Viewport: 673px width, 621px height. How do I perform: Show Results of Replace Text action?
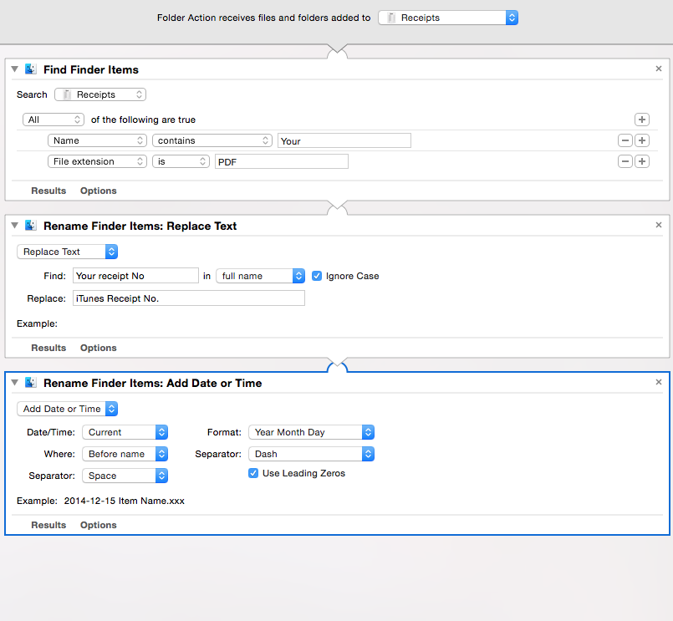click(48, 348)
